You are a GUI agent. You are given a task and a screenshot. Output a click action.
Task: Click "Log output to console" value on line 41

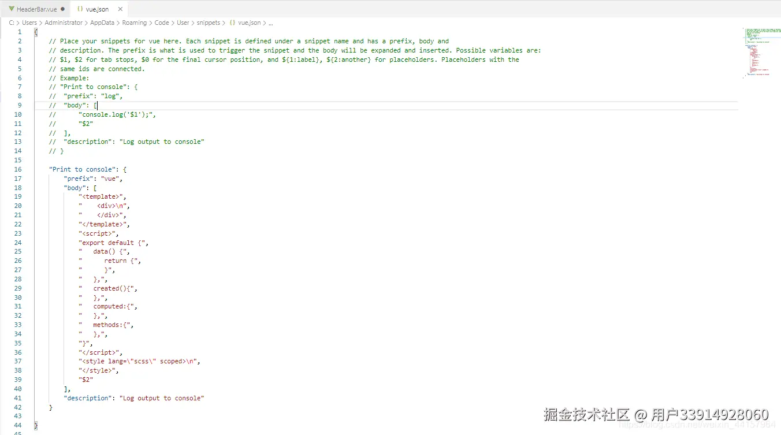(x=162, y=398)
